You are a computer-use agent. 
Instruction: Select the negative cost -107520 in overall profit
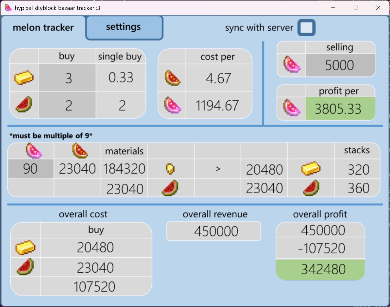pos(322,248)
